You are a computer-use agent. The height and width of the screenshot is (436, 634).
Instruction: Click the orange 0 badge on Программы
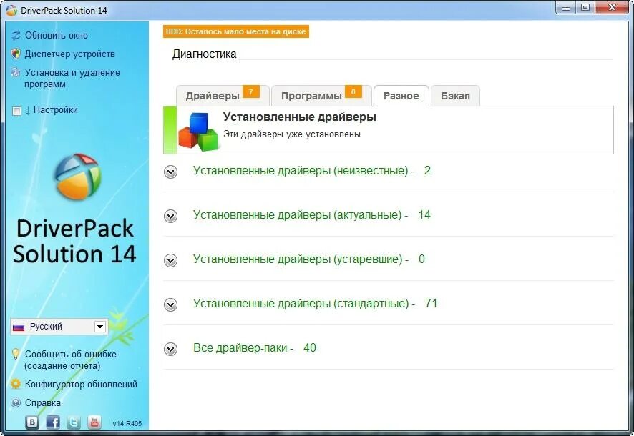coord(353,91)
